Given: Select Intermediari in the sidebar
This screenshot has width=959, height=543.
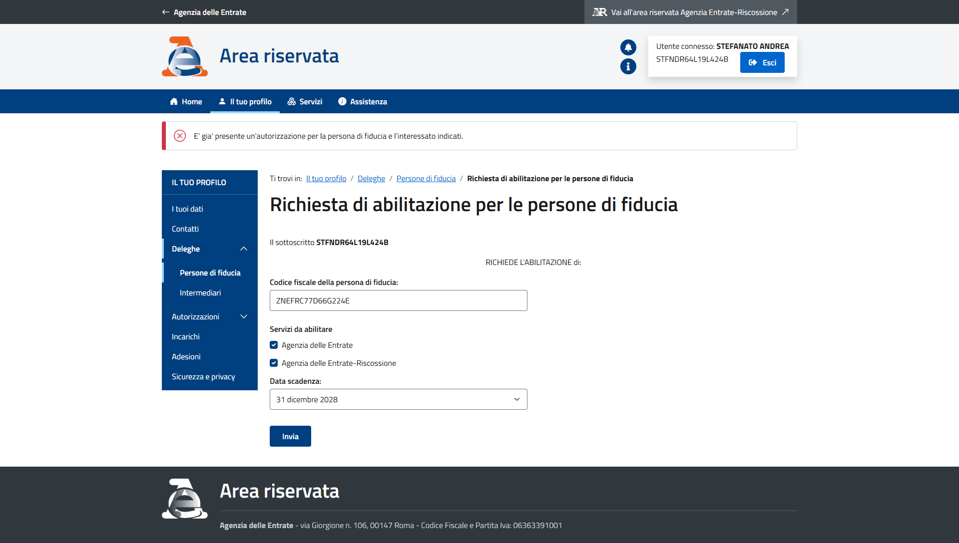Looking at the screenshot, I should [200, 292].
